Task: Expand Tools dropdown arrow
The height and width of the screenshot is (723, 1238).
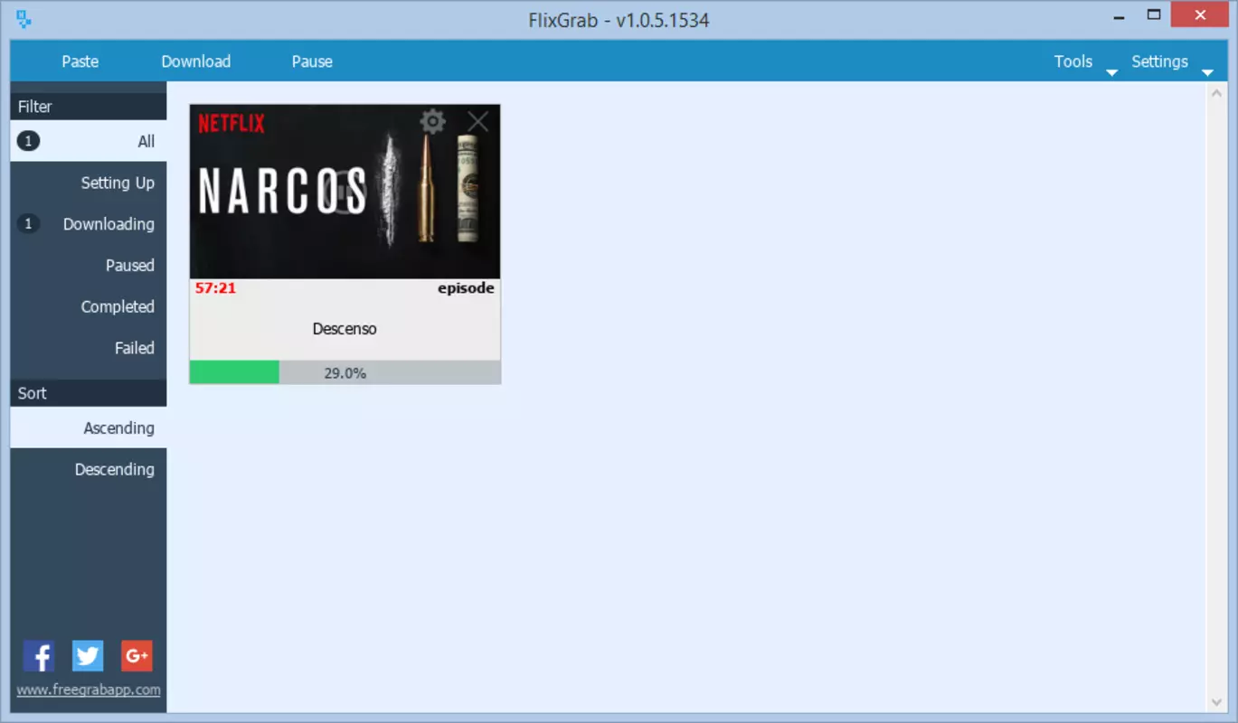Action: (x=1112, y=72)
